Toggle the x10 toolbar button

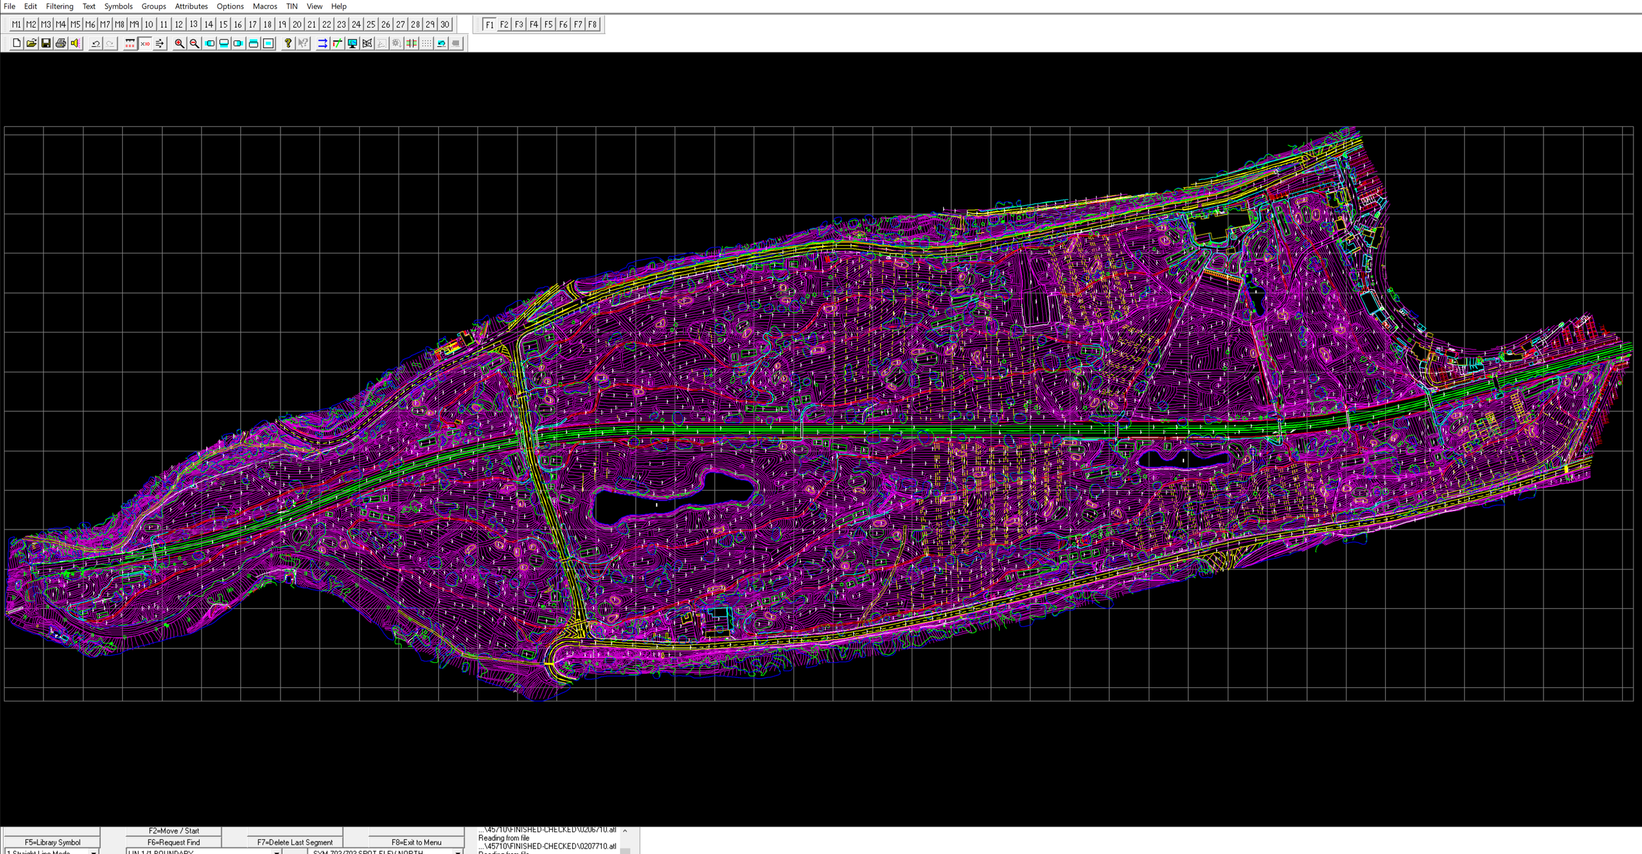(x=145, y=43)
